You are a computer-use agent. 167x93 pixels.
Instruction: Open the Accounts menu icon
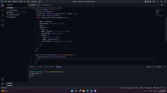coord(2,79)
